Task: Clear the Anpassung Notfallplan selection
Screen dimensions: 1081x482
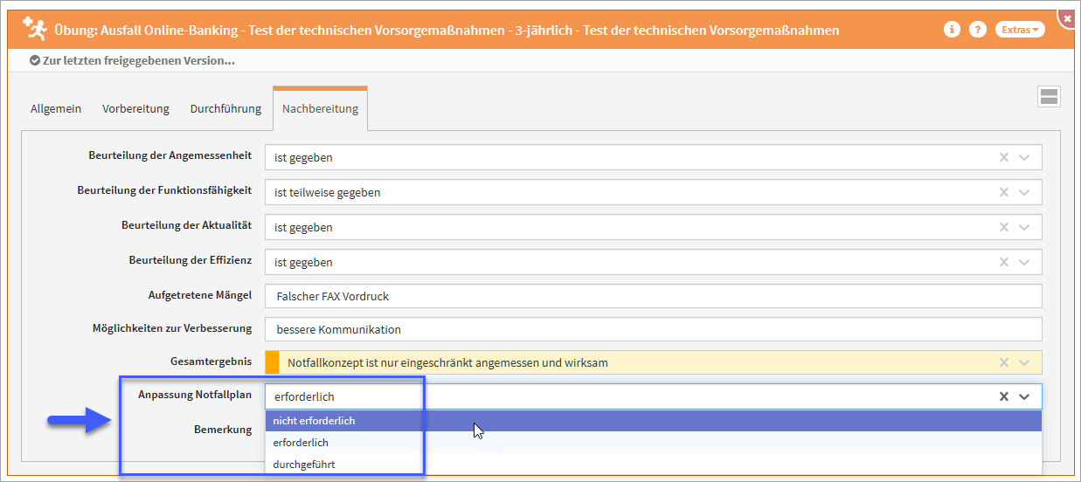Action: pyautogui.click(x=1003, y=396)
